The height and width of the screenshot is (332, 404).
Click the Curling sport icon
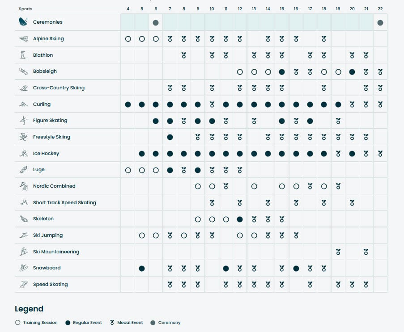pos(23,105)
